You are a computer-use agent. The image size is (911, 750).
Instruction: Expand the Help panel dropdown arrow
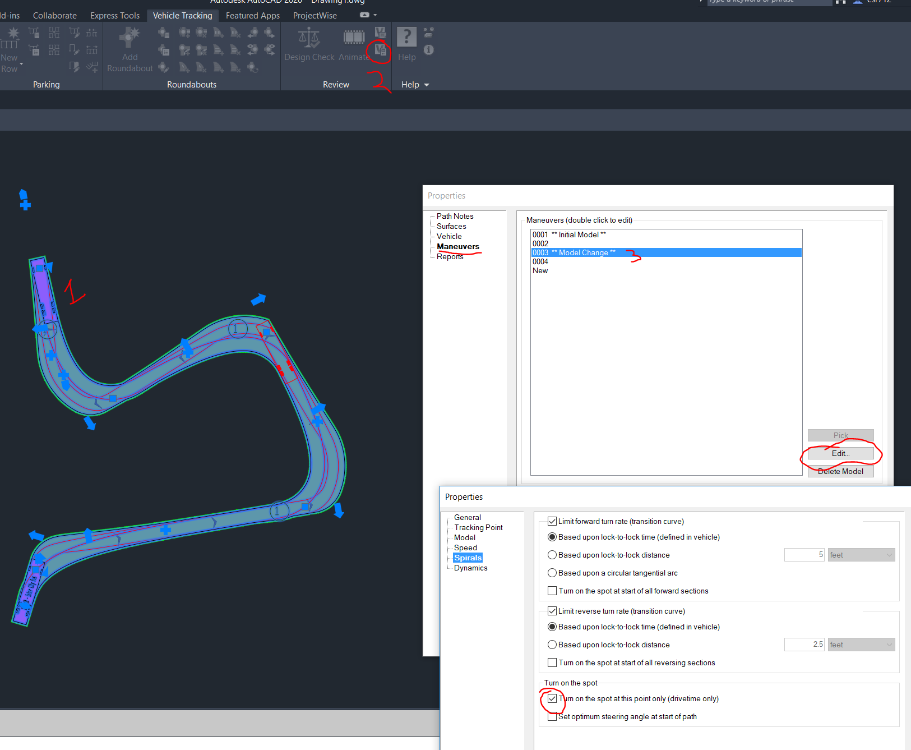427,84
